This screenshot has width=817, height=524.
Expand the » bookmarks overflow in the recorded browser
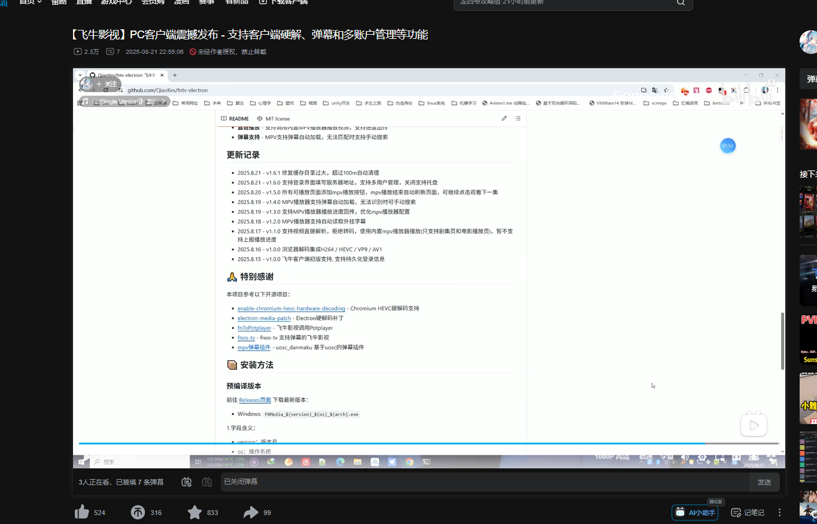point(742,103)
